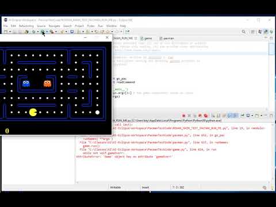Expand the Open Console dropdown arrow
Image resolution: width=276 pixels, height=207 pixels.
coord(261,116)
